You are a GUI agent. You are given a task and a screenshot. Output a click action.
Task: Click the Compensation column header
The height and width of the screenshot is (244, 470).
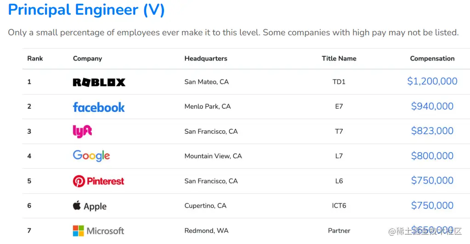pos(432,58)
